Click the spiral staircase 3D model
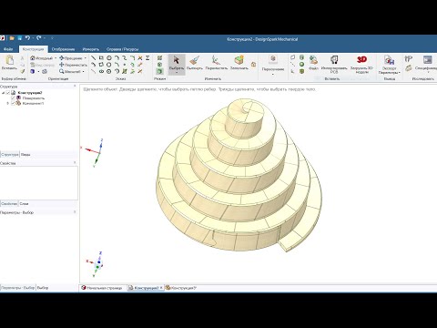This screenshot has height=328, width=437. [x=239, y=176]
